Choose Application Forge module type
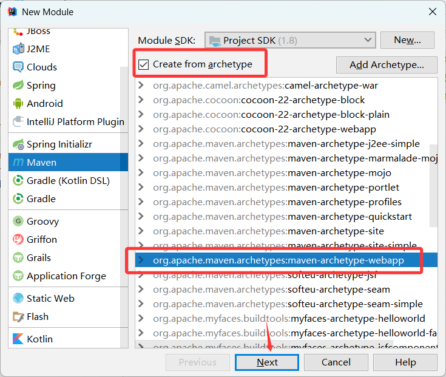Image resolution: width=446 pixels, height=377 pixels. coord(68,276)
